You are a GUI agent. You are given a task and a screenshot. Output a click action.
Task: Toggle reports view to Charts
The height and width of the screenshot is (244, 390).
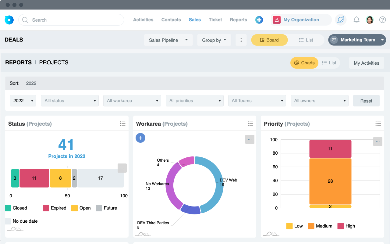point(304,63)
